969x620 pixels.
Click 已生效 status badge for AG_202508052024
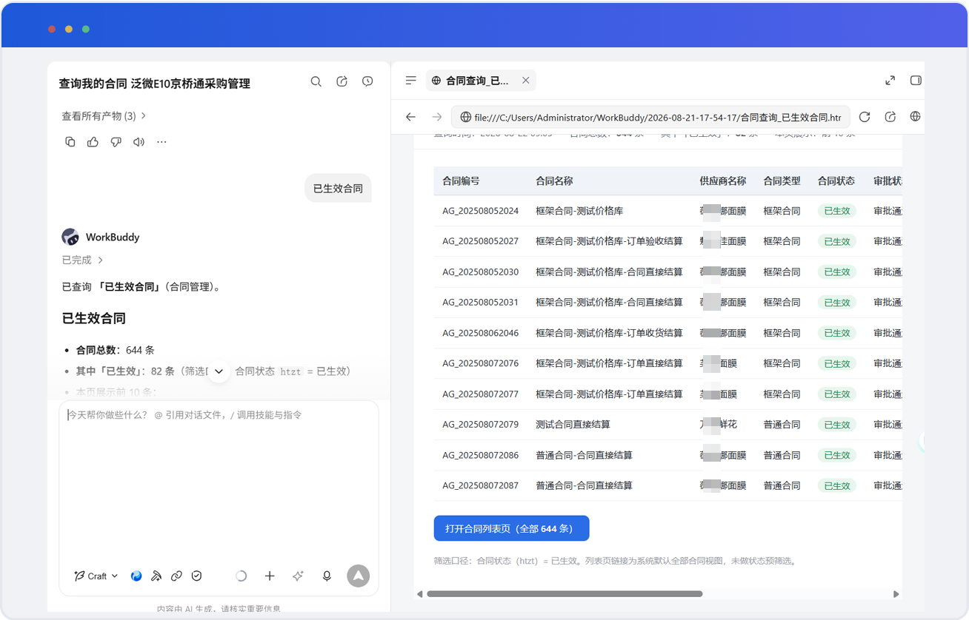tap(837, 211)
